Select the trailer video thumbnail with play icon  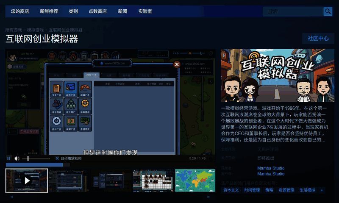27,181
